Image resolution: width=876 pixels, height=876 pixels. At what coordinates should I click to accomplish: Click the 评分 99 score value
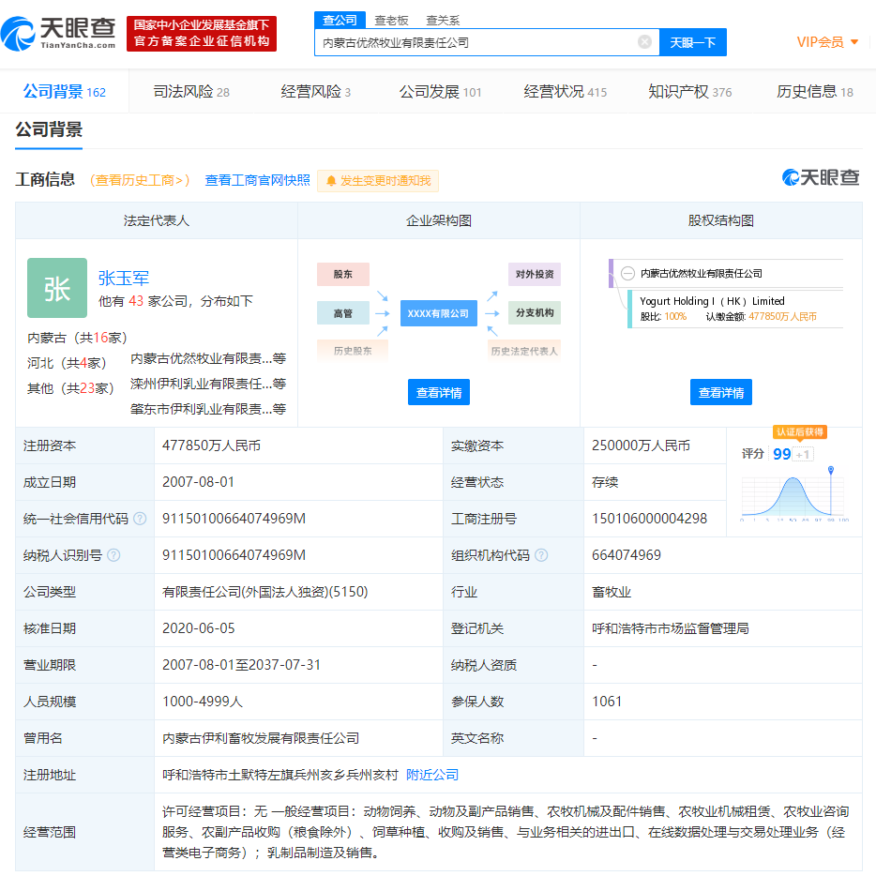click(x=781, y=454)
